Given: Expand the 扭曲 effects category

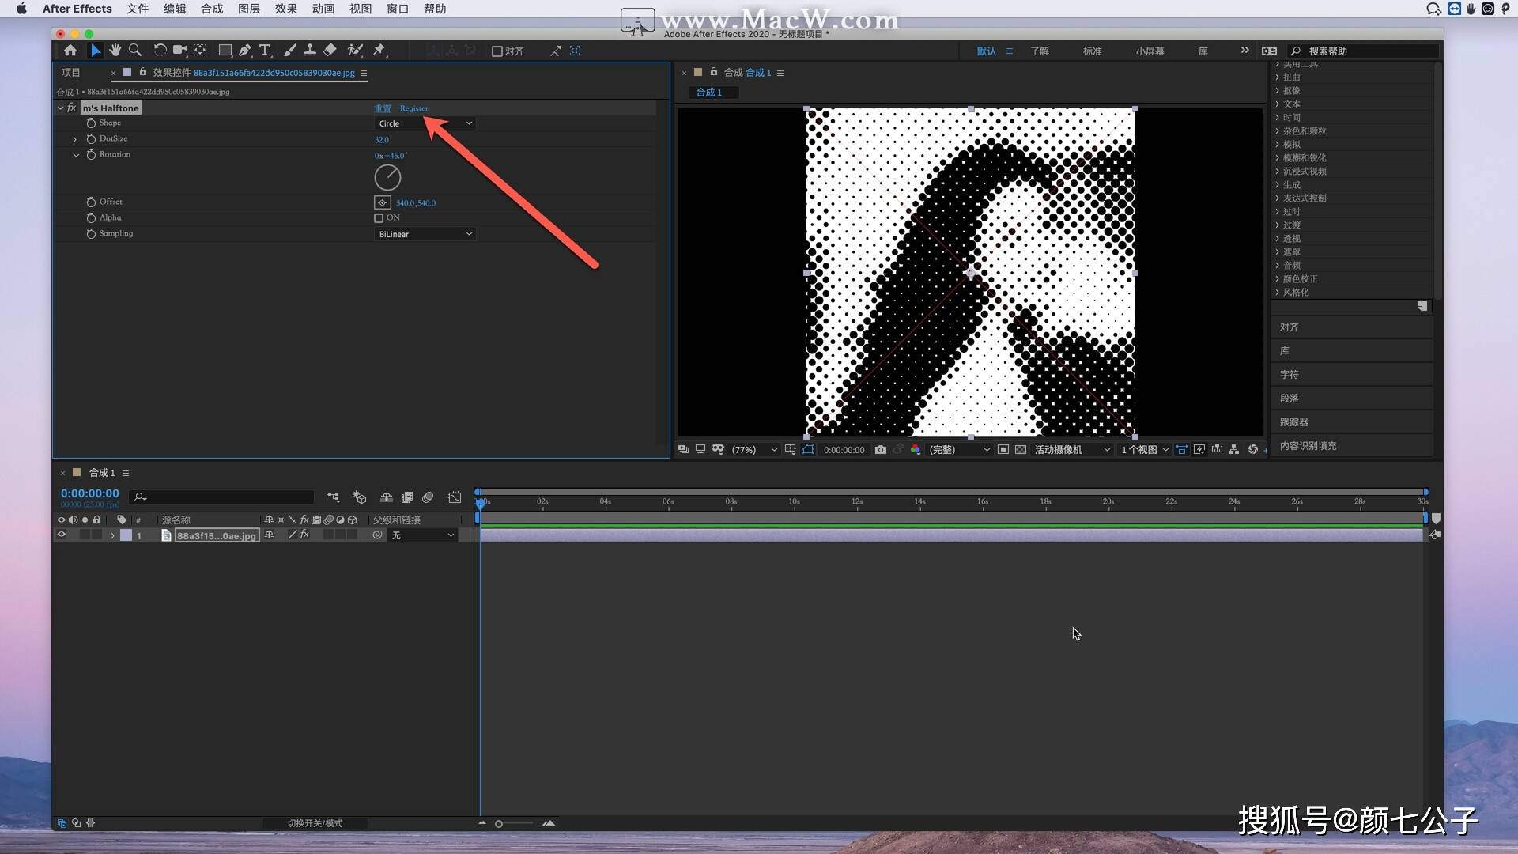Looking at the screenshot, I should [x=1278, y=77].
